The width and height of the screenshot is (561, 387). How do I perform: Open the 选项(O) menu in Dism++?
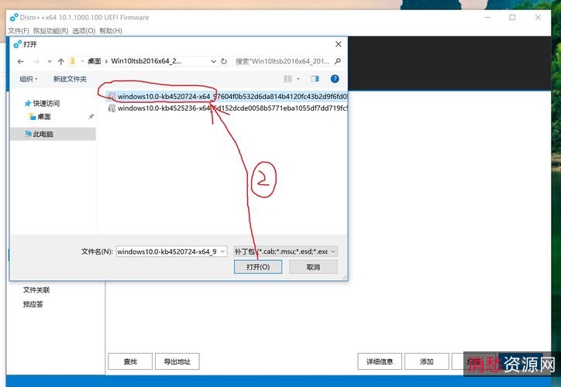[x=84, y=31]
